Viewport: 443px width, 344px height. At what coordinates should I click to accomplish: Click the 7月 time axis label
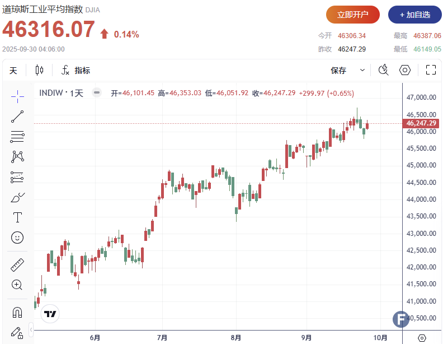[x=162, y=337]
